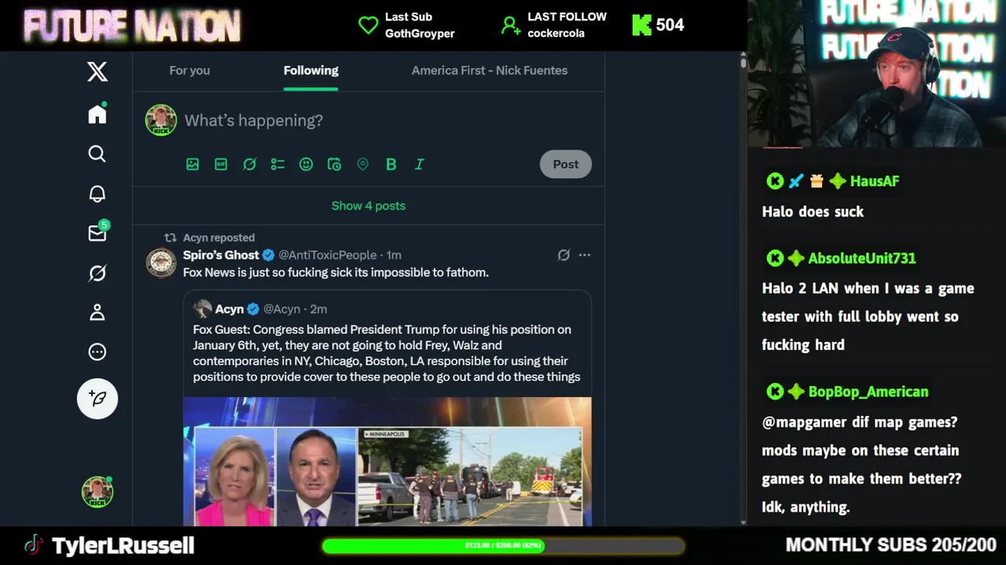This screenshot has height=565, width=1006.
Task: Click the repost arrows icon beside Acyn
Action: pyautogui.click(x=170, y=238)
